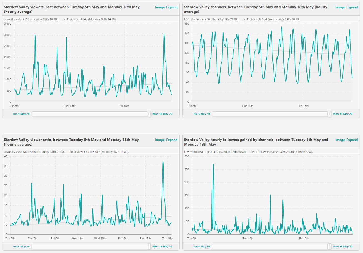Expand the Stardew Valley viewers chart

(x=172, y=7)
